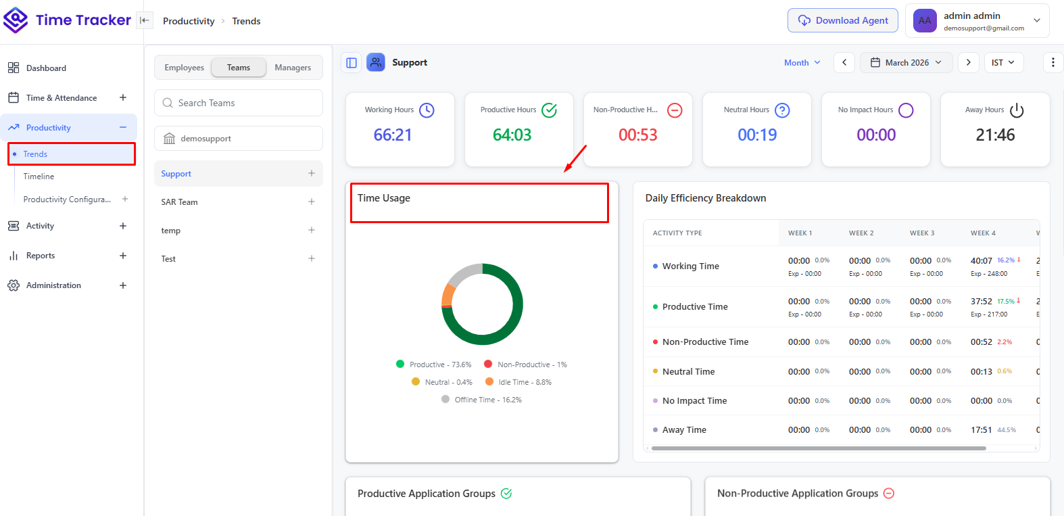Toggle the team list panel icon

point(352,62)
